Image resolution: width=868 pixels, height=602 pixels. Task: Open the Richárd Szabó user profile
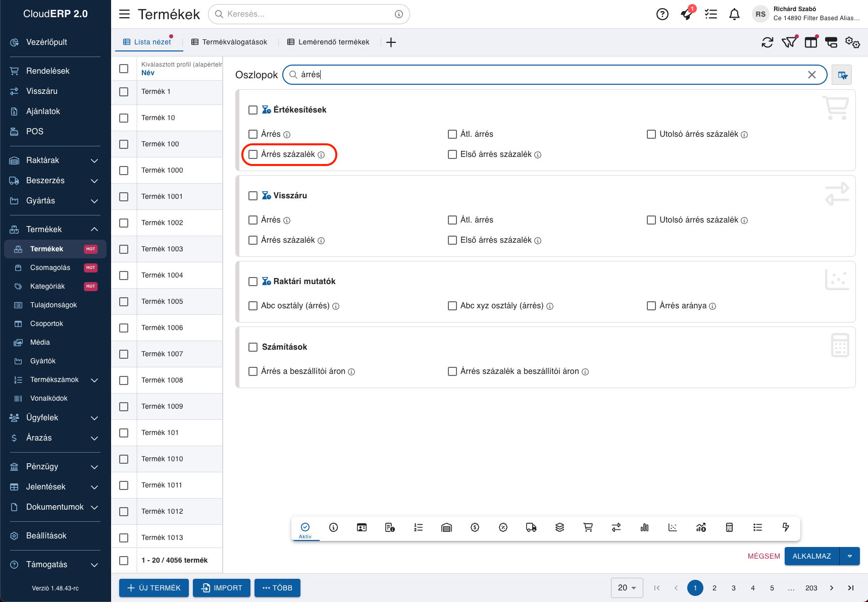[807, 14]
